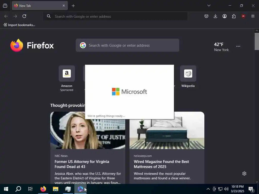Open a new tab with plus button
259x194 pixels.
(73, 6)
